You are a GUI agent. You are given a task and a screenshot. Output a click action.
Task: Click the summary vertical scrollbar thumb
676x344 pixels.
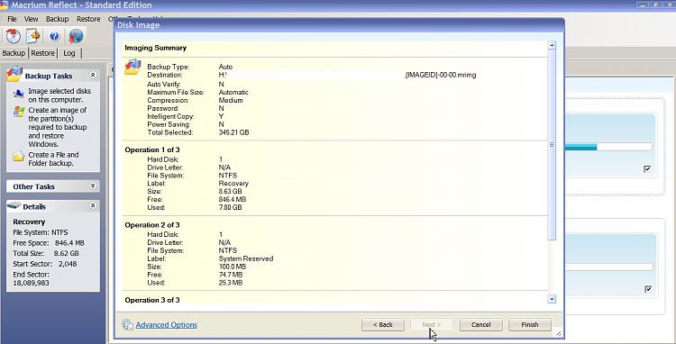click(552, 145)
